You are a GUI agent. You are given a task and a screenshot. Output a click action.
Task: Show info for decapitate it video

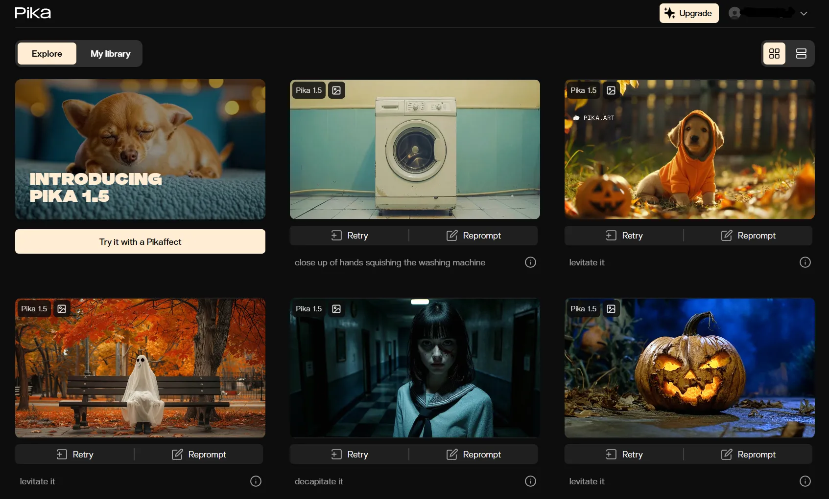coord(530,481)
